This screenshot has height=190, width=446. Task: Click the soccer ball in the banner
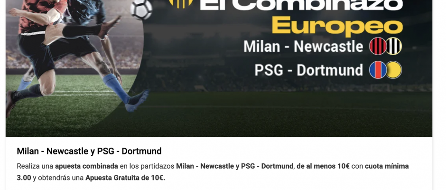click(141, 9)
